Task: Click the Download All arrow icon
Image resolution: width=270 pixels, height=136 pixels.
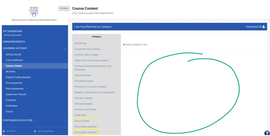Action: (263, 27)
